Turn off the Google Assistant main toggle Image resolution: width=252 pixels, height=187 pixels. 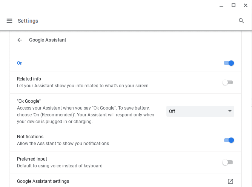229,63
